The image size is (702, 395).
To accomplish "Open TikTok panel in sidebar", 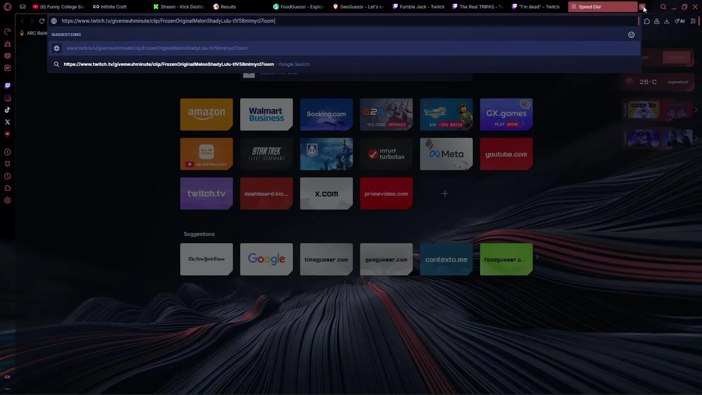I will coord(7,110).
